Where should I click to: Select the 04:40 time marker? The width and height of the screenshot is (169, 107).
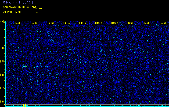pos(163,23)
